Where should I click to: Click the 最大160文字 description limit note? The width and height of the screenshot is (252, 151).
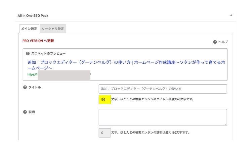[x=151, y=133]
